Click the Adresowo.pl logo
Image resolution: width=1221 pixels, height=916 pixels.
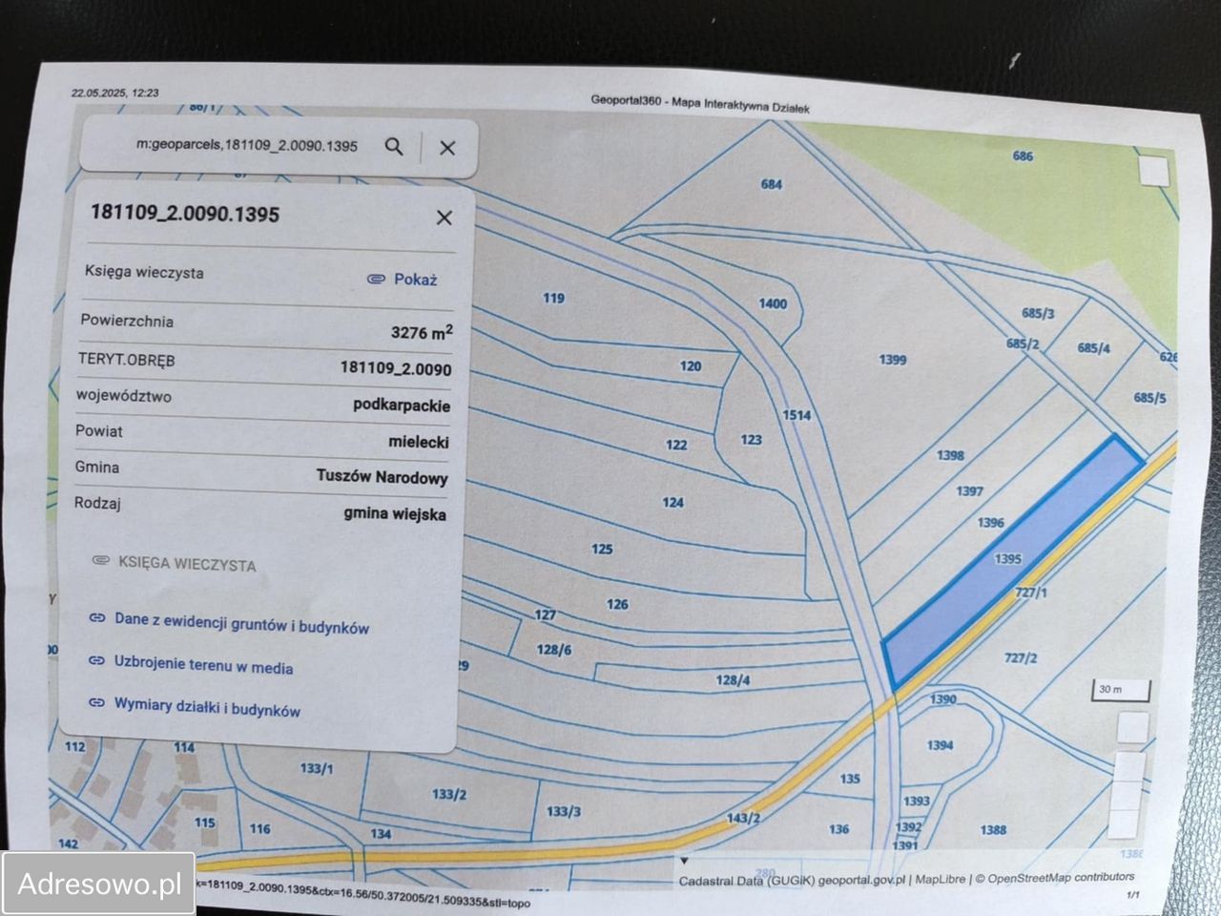click(x=98, y=884)
